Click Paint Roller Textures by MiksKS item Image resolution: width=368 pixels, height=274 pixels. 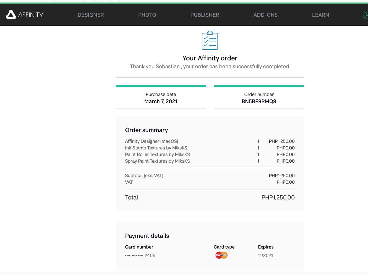(x=157, y=154)
